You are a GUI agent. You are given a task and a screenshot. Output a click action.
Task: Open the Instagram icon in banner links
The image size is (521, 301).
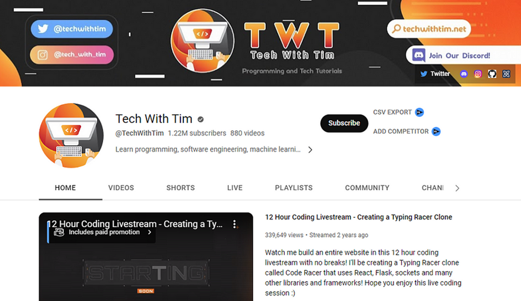478,74
